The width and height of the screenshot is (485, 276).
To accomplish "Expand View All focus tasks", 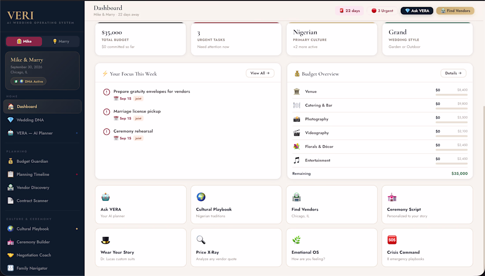I will pos(260,73).
